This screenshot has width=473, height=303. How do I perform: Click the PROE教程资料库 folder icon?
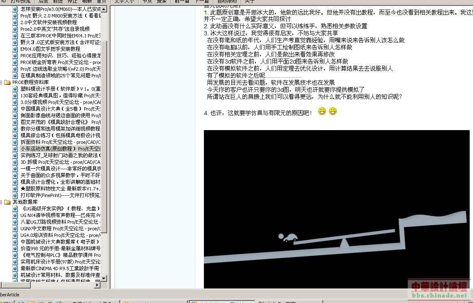(x=7, y=82)
